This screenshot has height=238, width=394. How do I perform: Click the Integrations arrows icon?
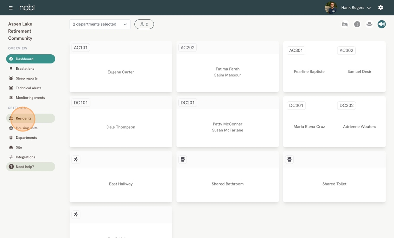tap(11, 157)
